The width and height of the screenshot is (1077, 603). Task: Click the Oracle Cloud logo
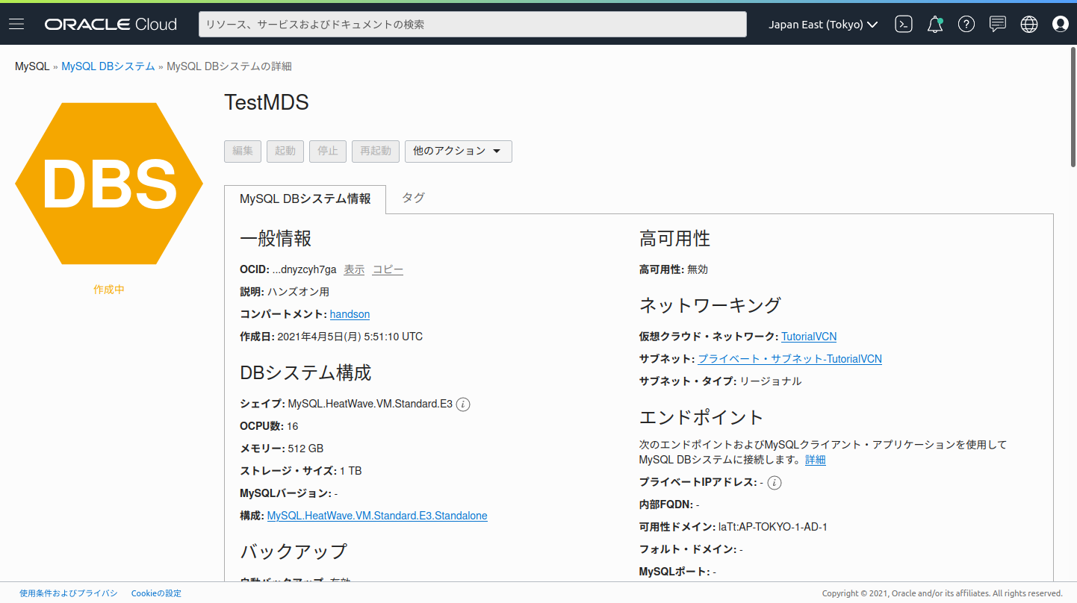pyautogui.click(x=111, y=25)
